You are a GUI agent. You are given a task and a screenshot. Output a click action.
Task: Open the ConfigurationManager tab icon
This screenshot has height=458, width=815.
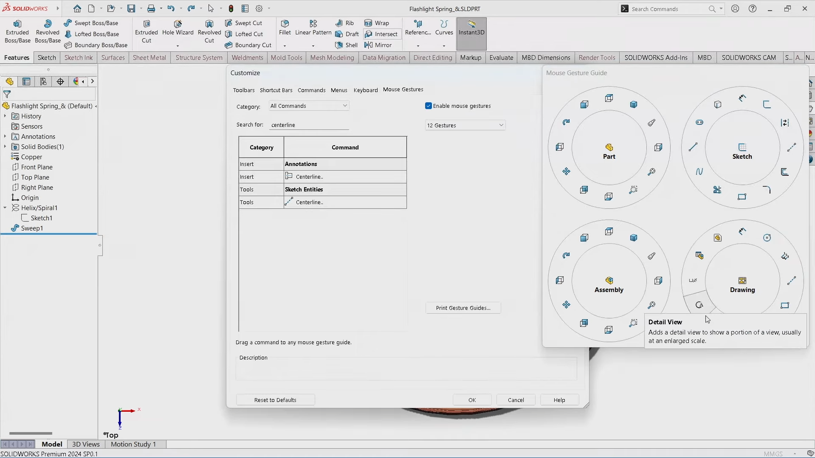[43, 81]
